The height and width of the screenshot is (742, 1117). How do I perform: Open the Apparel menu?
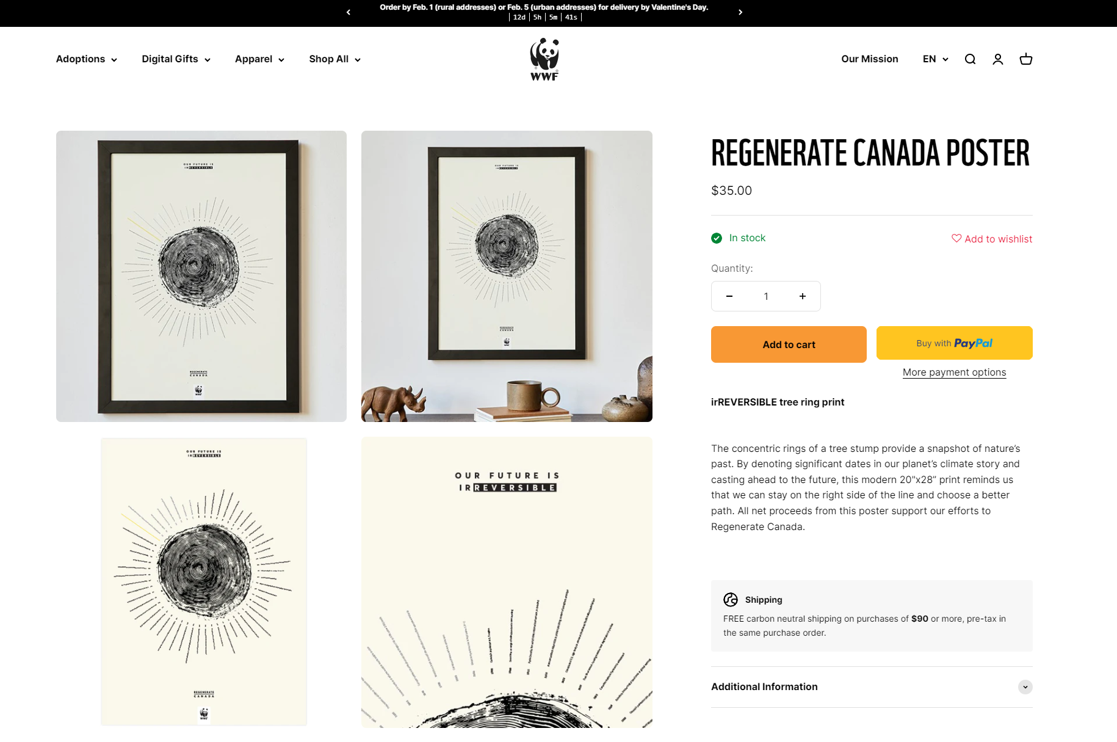click(x=260, y=59)
